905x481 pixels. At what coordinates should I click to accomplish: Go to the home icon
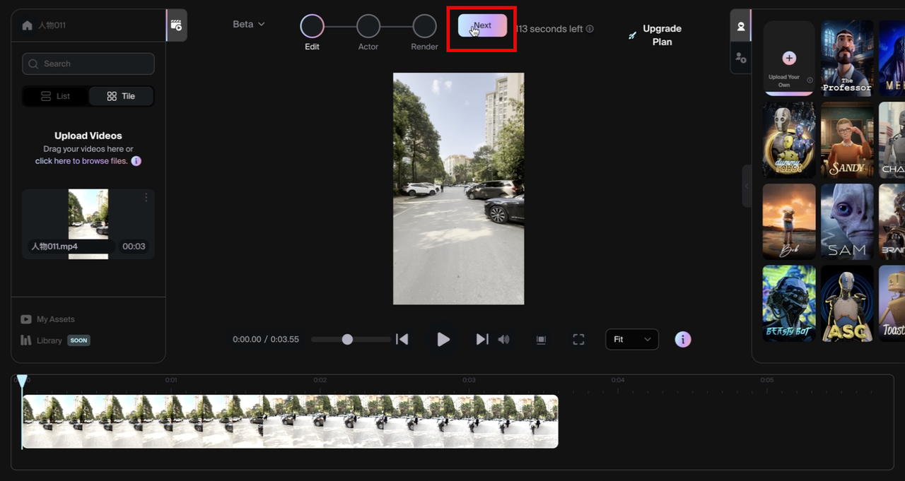pyautogui.click(x=28, y=25)
